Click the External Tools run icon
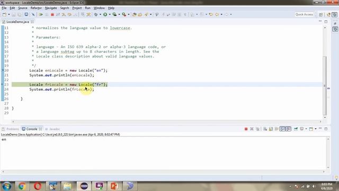 pyautogui.click(x=124, y=14)
